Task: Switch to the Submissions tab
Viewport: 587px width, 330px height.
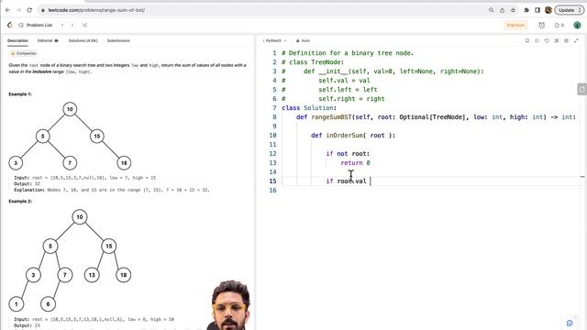Action: pyautogui.click(x=118, y=40)
